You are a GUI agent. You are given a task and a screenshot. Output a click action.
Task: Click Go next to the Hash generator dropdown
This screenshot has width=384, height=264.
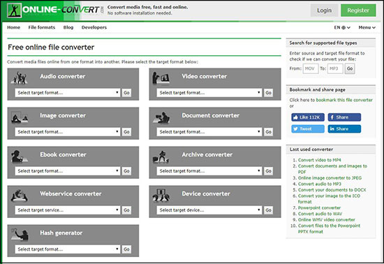point(126,249)
